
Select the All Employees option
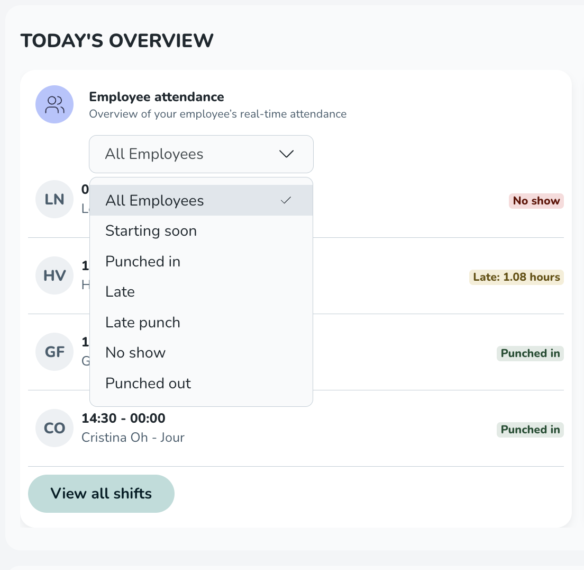coord(154,201)
